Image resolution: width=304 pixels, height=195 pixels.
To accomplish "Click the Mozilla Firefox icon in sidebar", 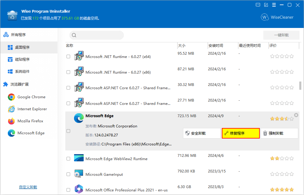I will point(11,121).
